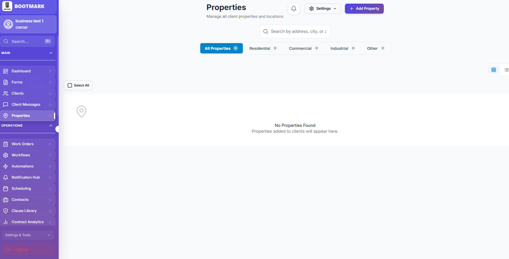Collapse the OPERATIONS section

pos(51,125)
